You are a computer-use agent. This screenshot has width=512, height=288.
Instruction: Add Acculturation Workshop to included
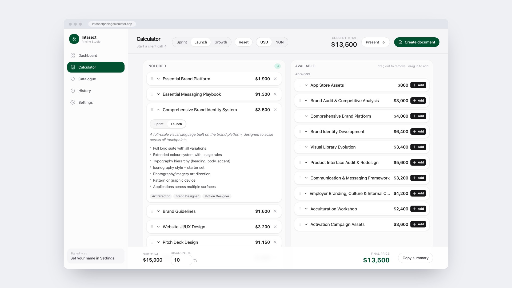(x=418, y=209)
